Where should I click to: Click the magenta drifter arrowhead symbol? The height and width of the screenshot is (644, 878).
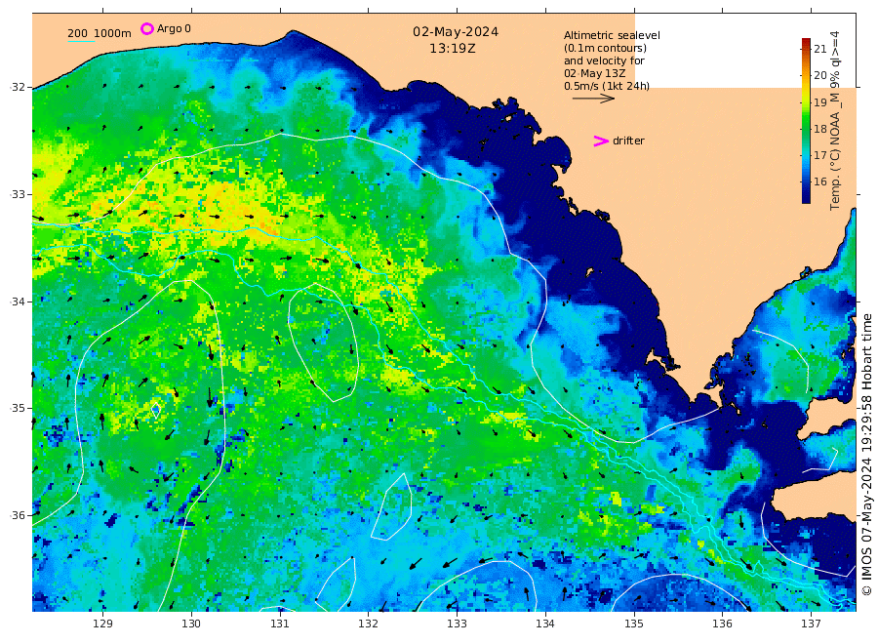pos(601,141)
